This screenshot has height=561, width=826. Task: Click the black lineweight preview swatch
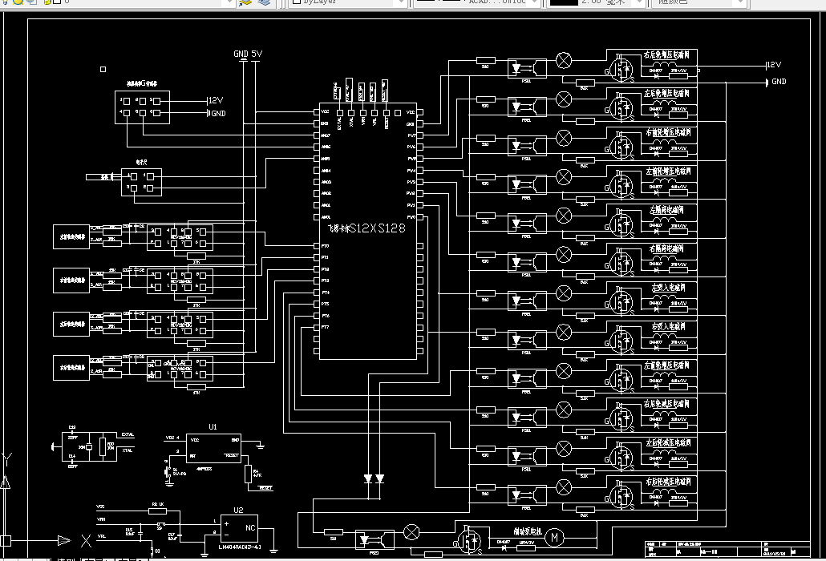pos(564,2)
